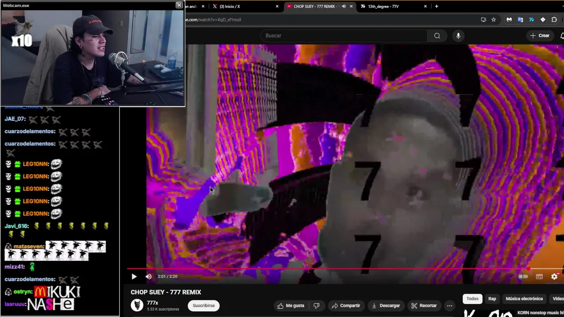Viewport: 564px width, 317px height.
Task: Open the diamond-shaped extension icon
Action: point(543,19)
